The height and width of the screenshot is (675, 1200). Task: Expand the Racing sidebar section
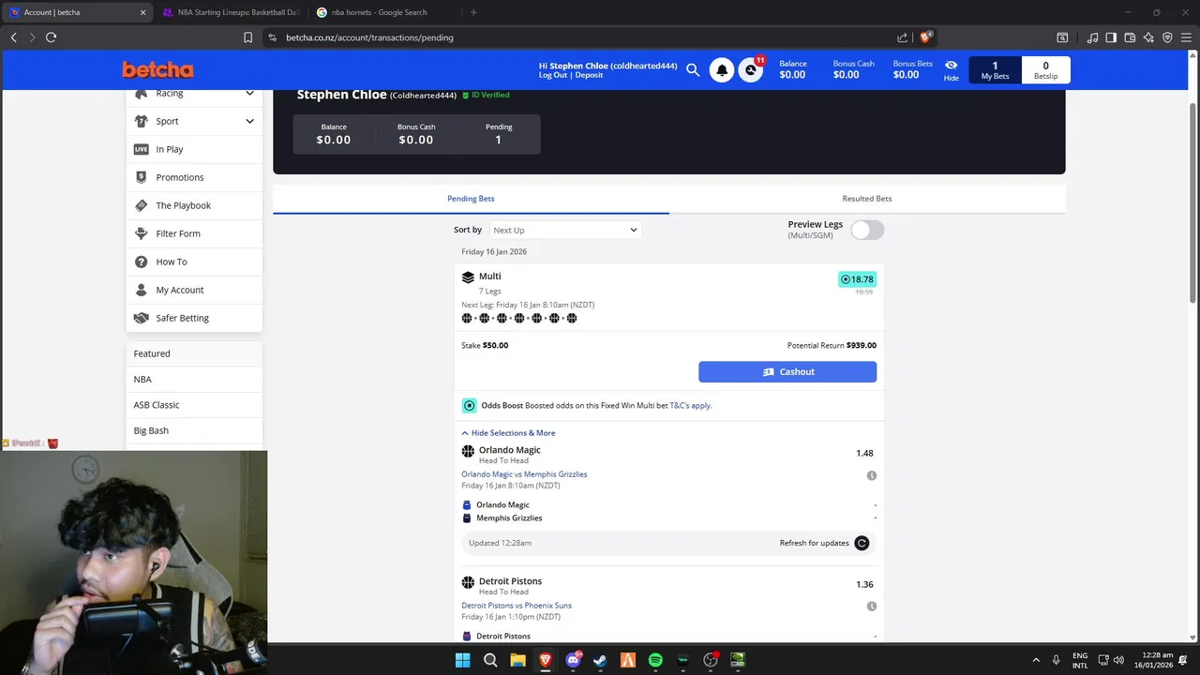[x=194, y=94]
